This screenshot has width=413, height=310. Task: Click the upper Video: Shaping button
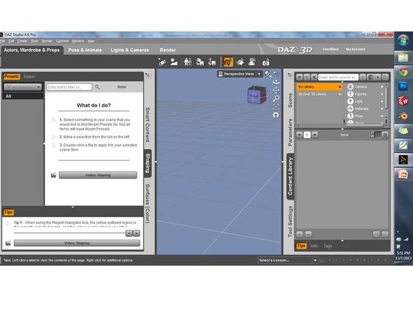click(98, 175)
